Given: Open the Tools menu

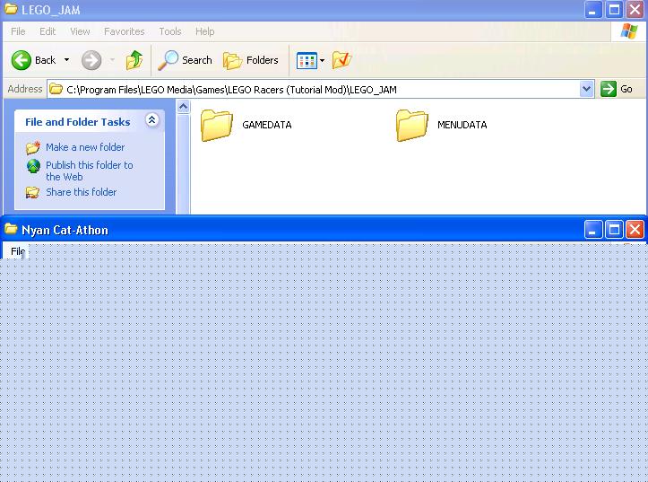Looking at the screenshot, I should click(170, 31).
